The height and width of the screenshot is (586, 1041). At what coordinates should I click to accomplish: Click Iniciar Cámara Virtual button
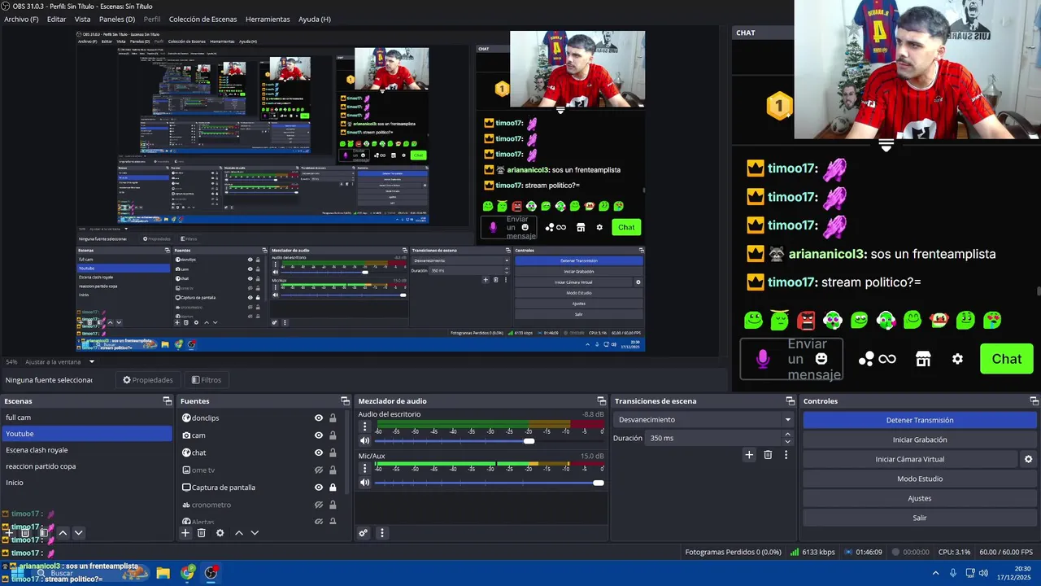point(910,459)
